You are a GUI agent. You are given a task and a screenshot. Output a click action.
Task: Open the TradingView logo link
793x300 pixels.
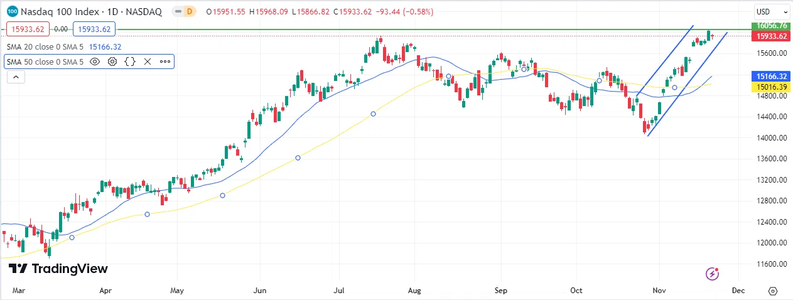click(x=58, y=269)
